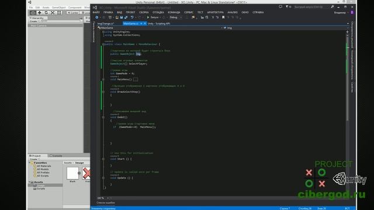Screen dimensions: 374x210
Task: Open Visual Studio ОКНО menu
Action: (x=245, y=12)
